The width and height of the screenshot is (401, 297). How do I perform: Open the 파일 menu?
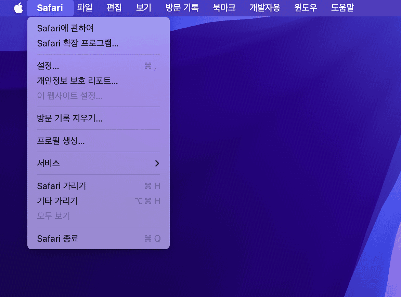coord(85,8)
